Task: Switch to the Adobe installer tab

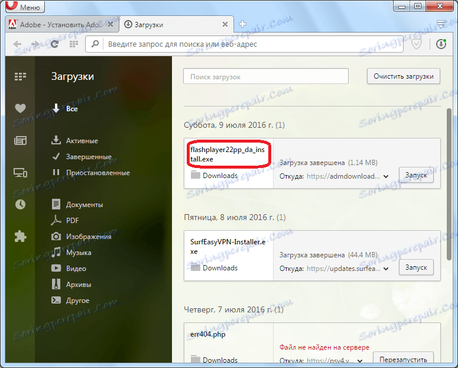Action: (x=62, y=25)
